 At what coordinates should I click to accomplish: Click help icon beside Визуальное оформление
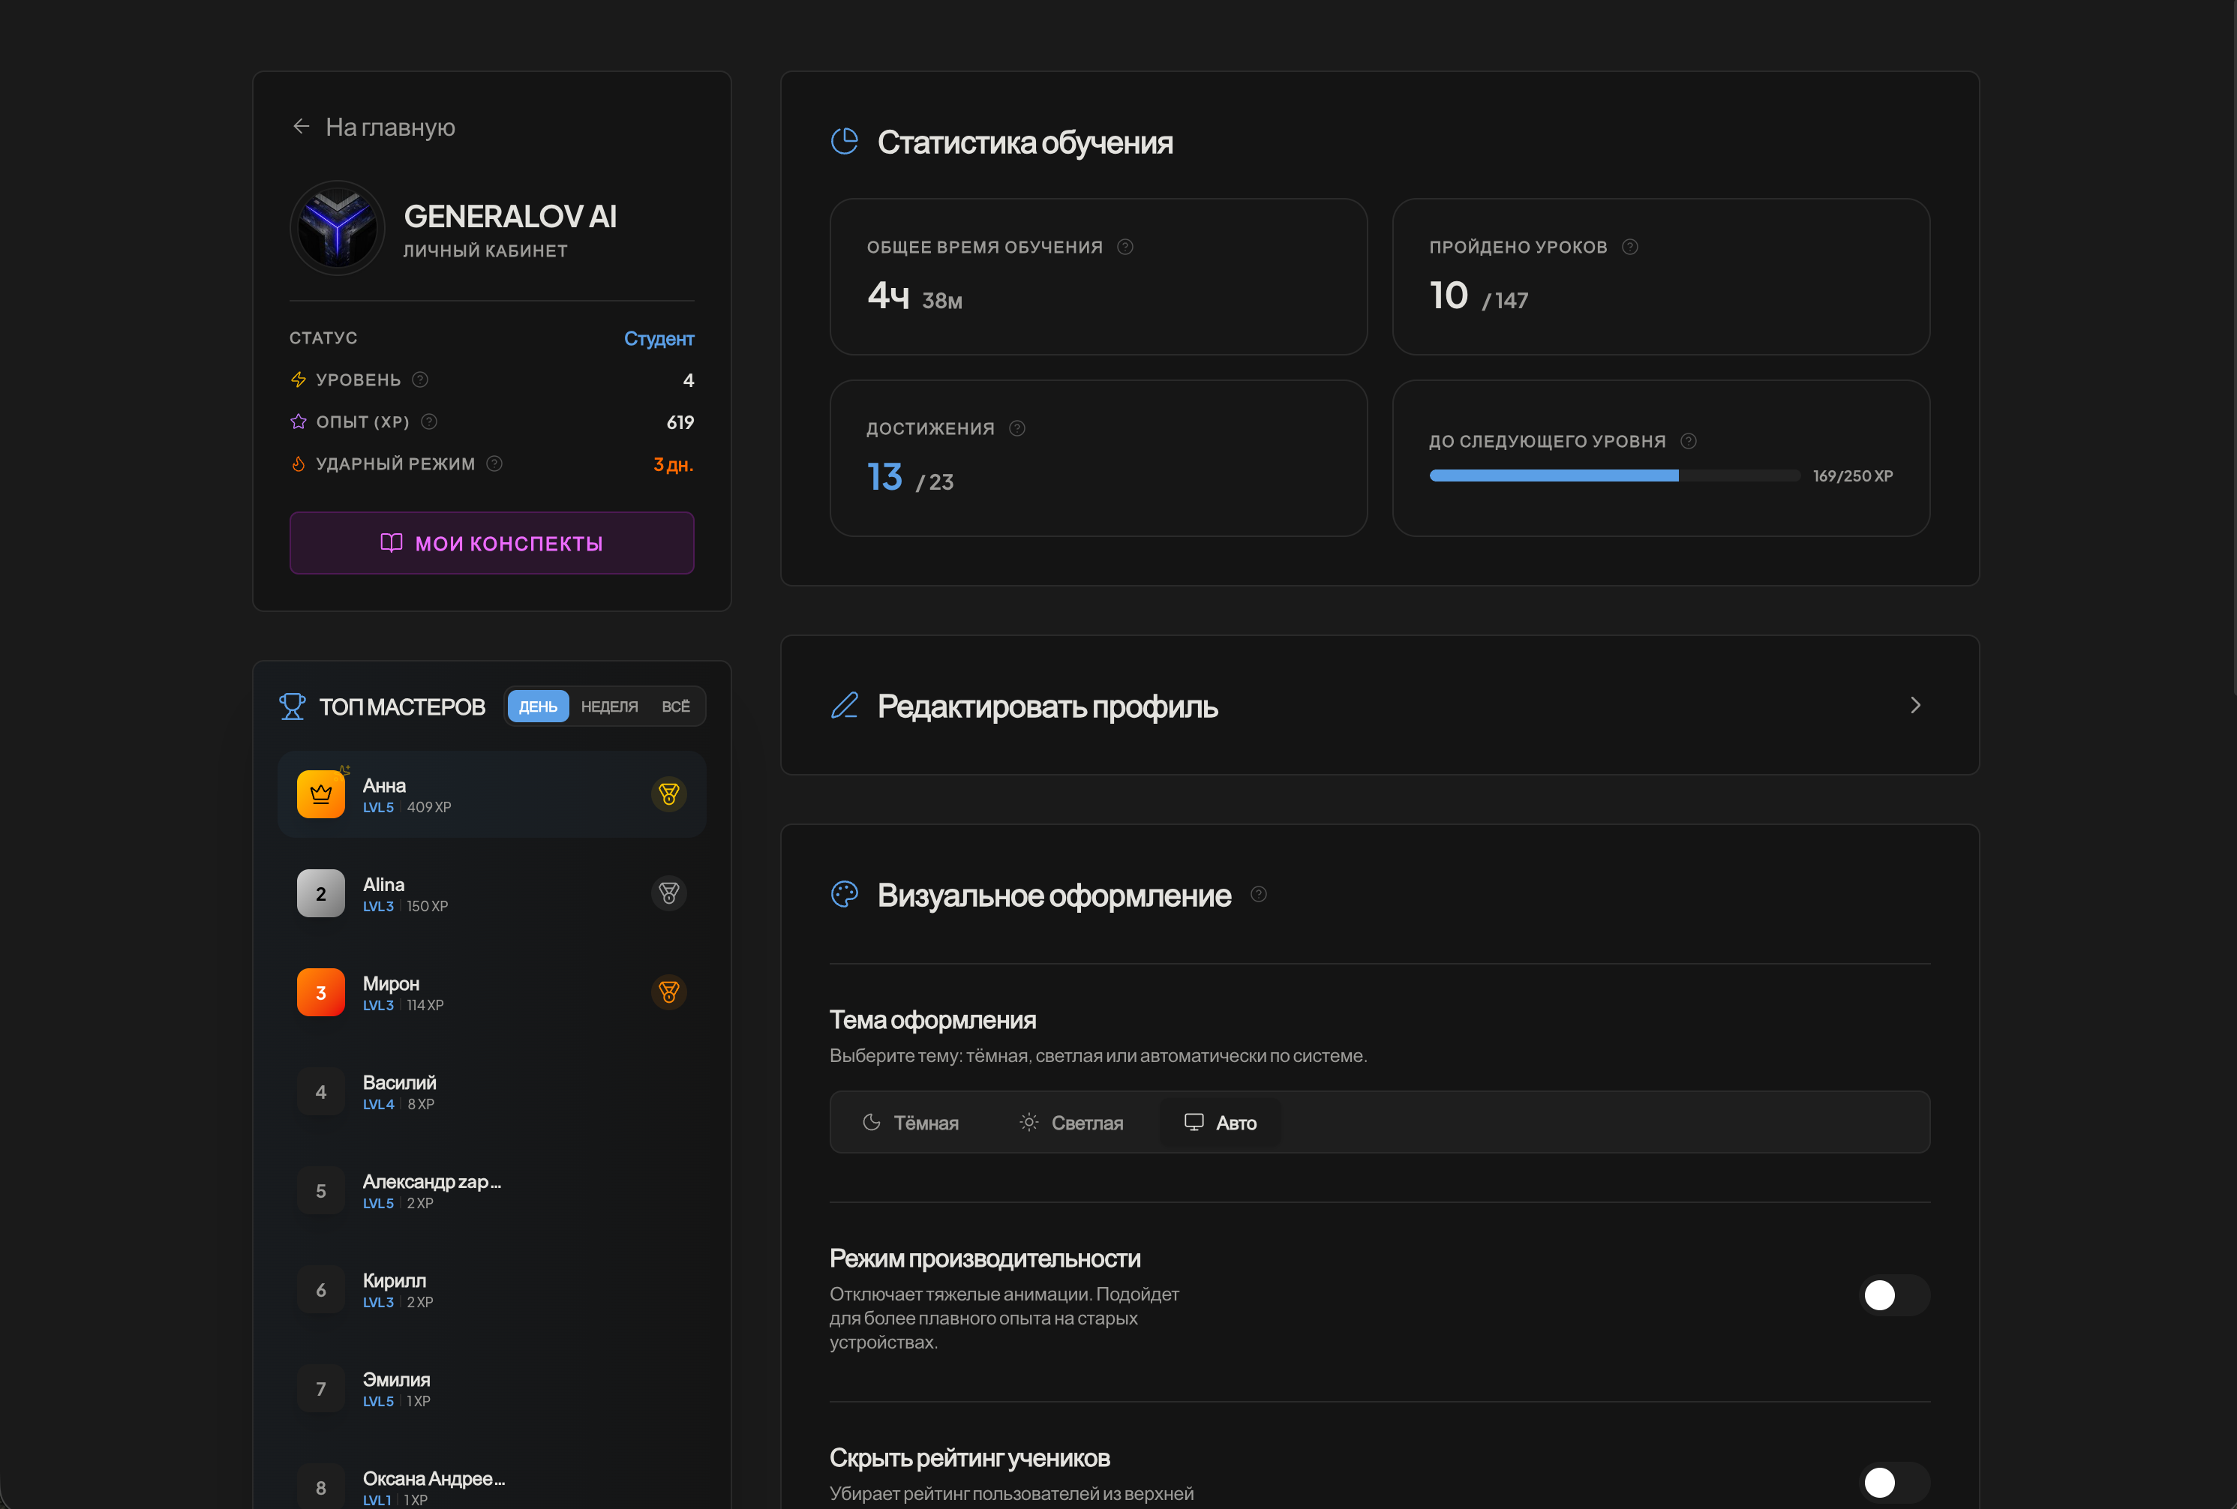pos(1257,894)
